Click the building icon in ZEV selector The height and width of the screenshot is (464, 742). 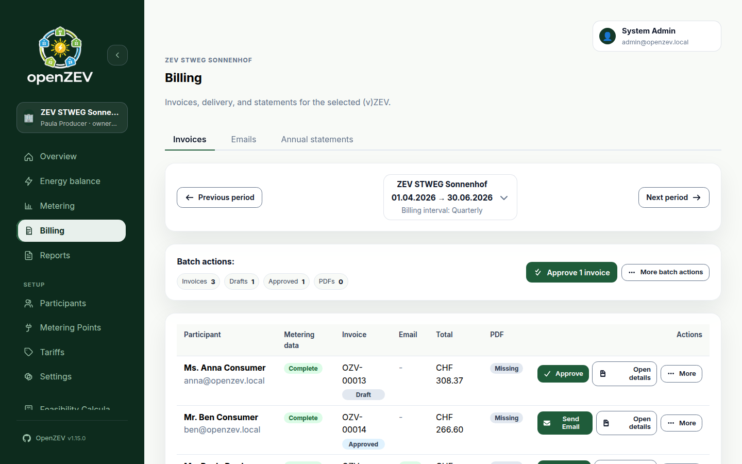pyautogui.click(x=29, y=118)
